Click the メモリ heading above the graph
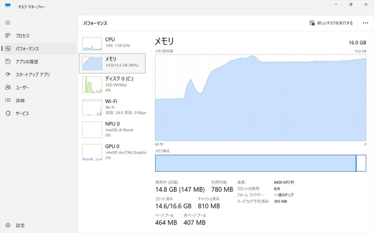The image size is (374, 233). click(164, 41)
